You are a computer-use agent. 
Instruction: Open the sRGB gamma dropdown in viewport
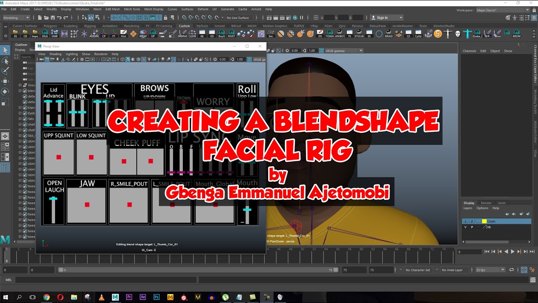[343, 50]
